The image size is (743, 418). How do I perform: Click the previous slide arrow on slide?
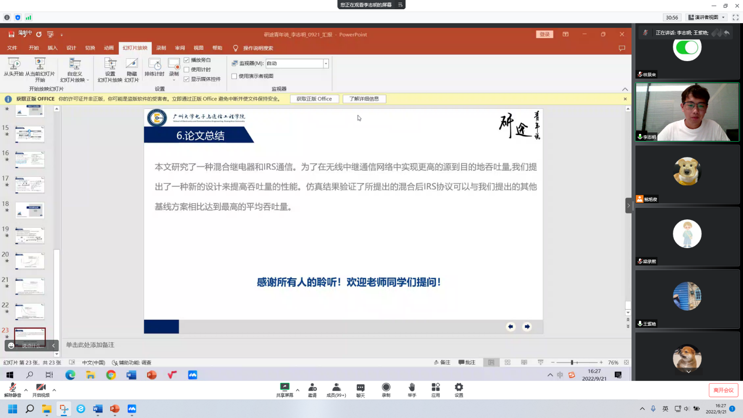coord(511,327)
